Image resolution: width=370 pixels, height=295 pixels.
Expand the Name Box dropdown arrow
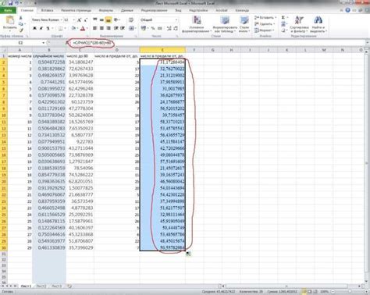click(x=43, y=43)
